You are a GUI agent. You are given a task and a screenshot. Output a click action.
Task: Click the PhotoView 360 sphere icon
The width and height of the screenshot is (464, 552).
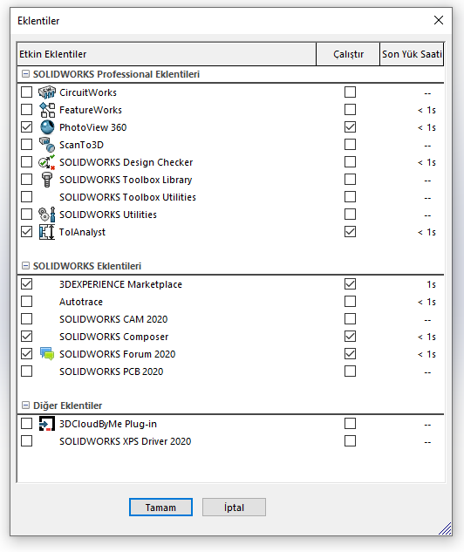click(47, 127)
